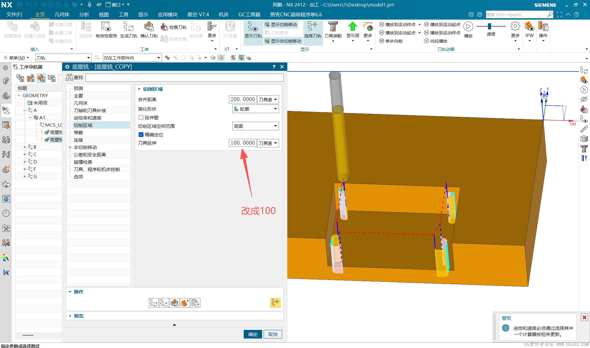Open the 刀具延伸 unit dropdown
The image size is (590, 348).
pos(268,143)
